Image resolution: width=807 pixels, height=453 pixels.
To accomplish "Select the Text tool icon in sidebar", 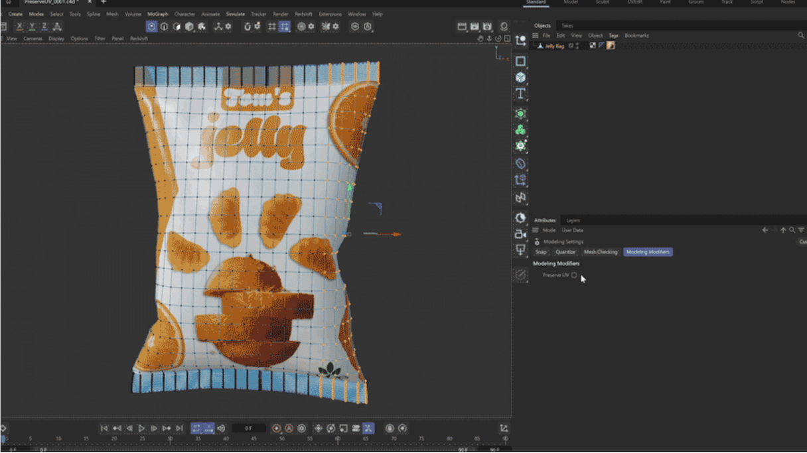I will coord(521,95).
